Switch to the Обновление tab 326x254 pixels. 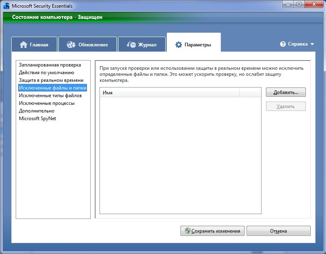pos(87,44)
